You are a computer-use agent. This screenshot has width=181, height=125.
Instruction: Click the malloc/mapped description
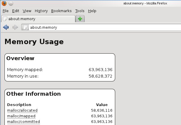(21, 116)
